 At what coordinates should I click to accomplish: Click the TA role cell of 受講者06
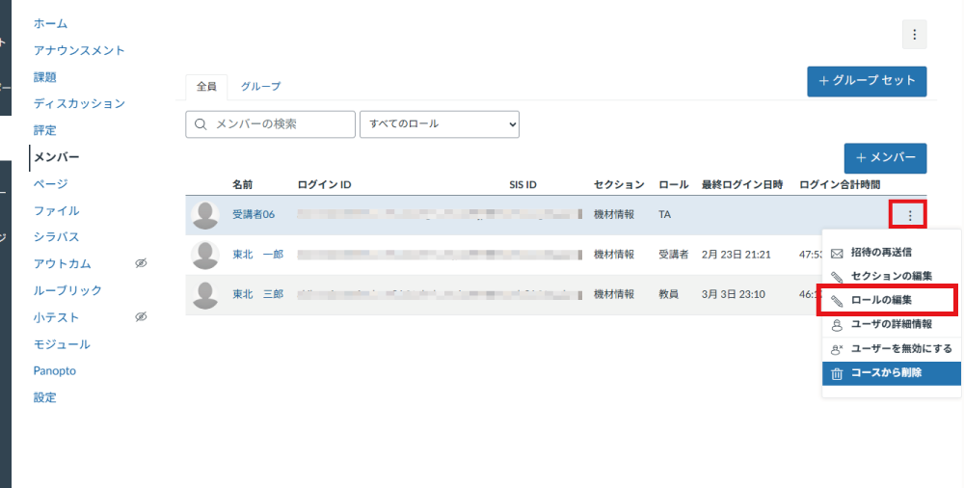pyautogui.click(x=664, y=215)
